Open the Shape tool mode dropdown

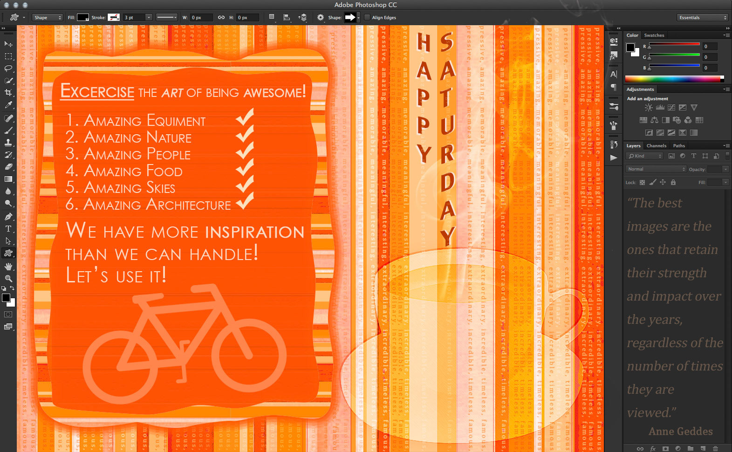[48, 18]
